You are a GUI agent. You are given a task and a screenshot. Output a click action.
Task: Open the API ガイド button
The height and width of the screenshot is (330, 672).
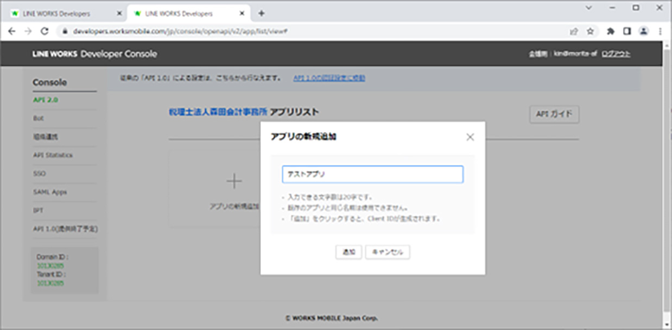[x=554, y=114]
